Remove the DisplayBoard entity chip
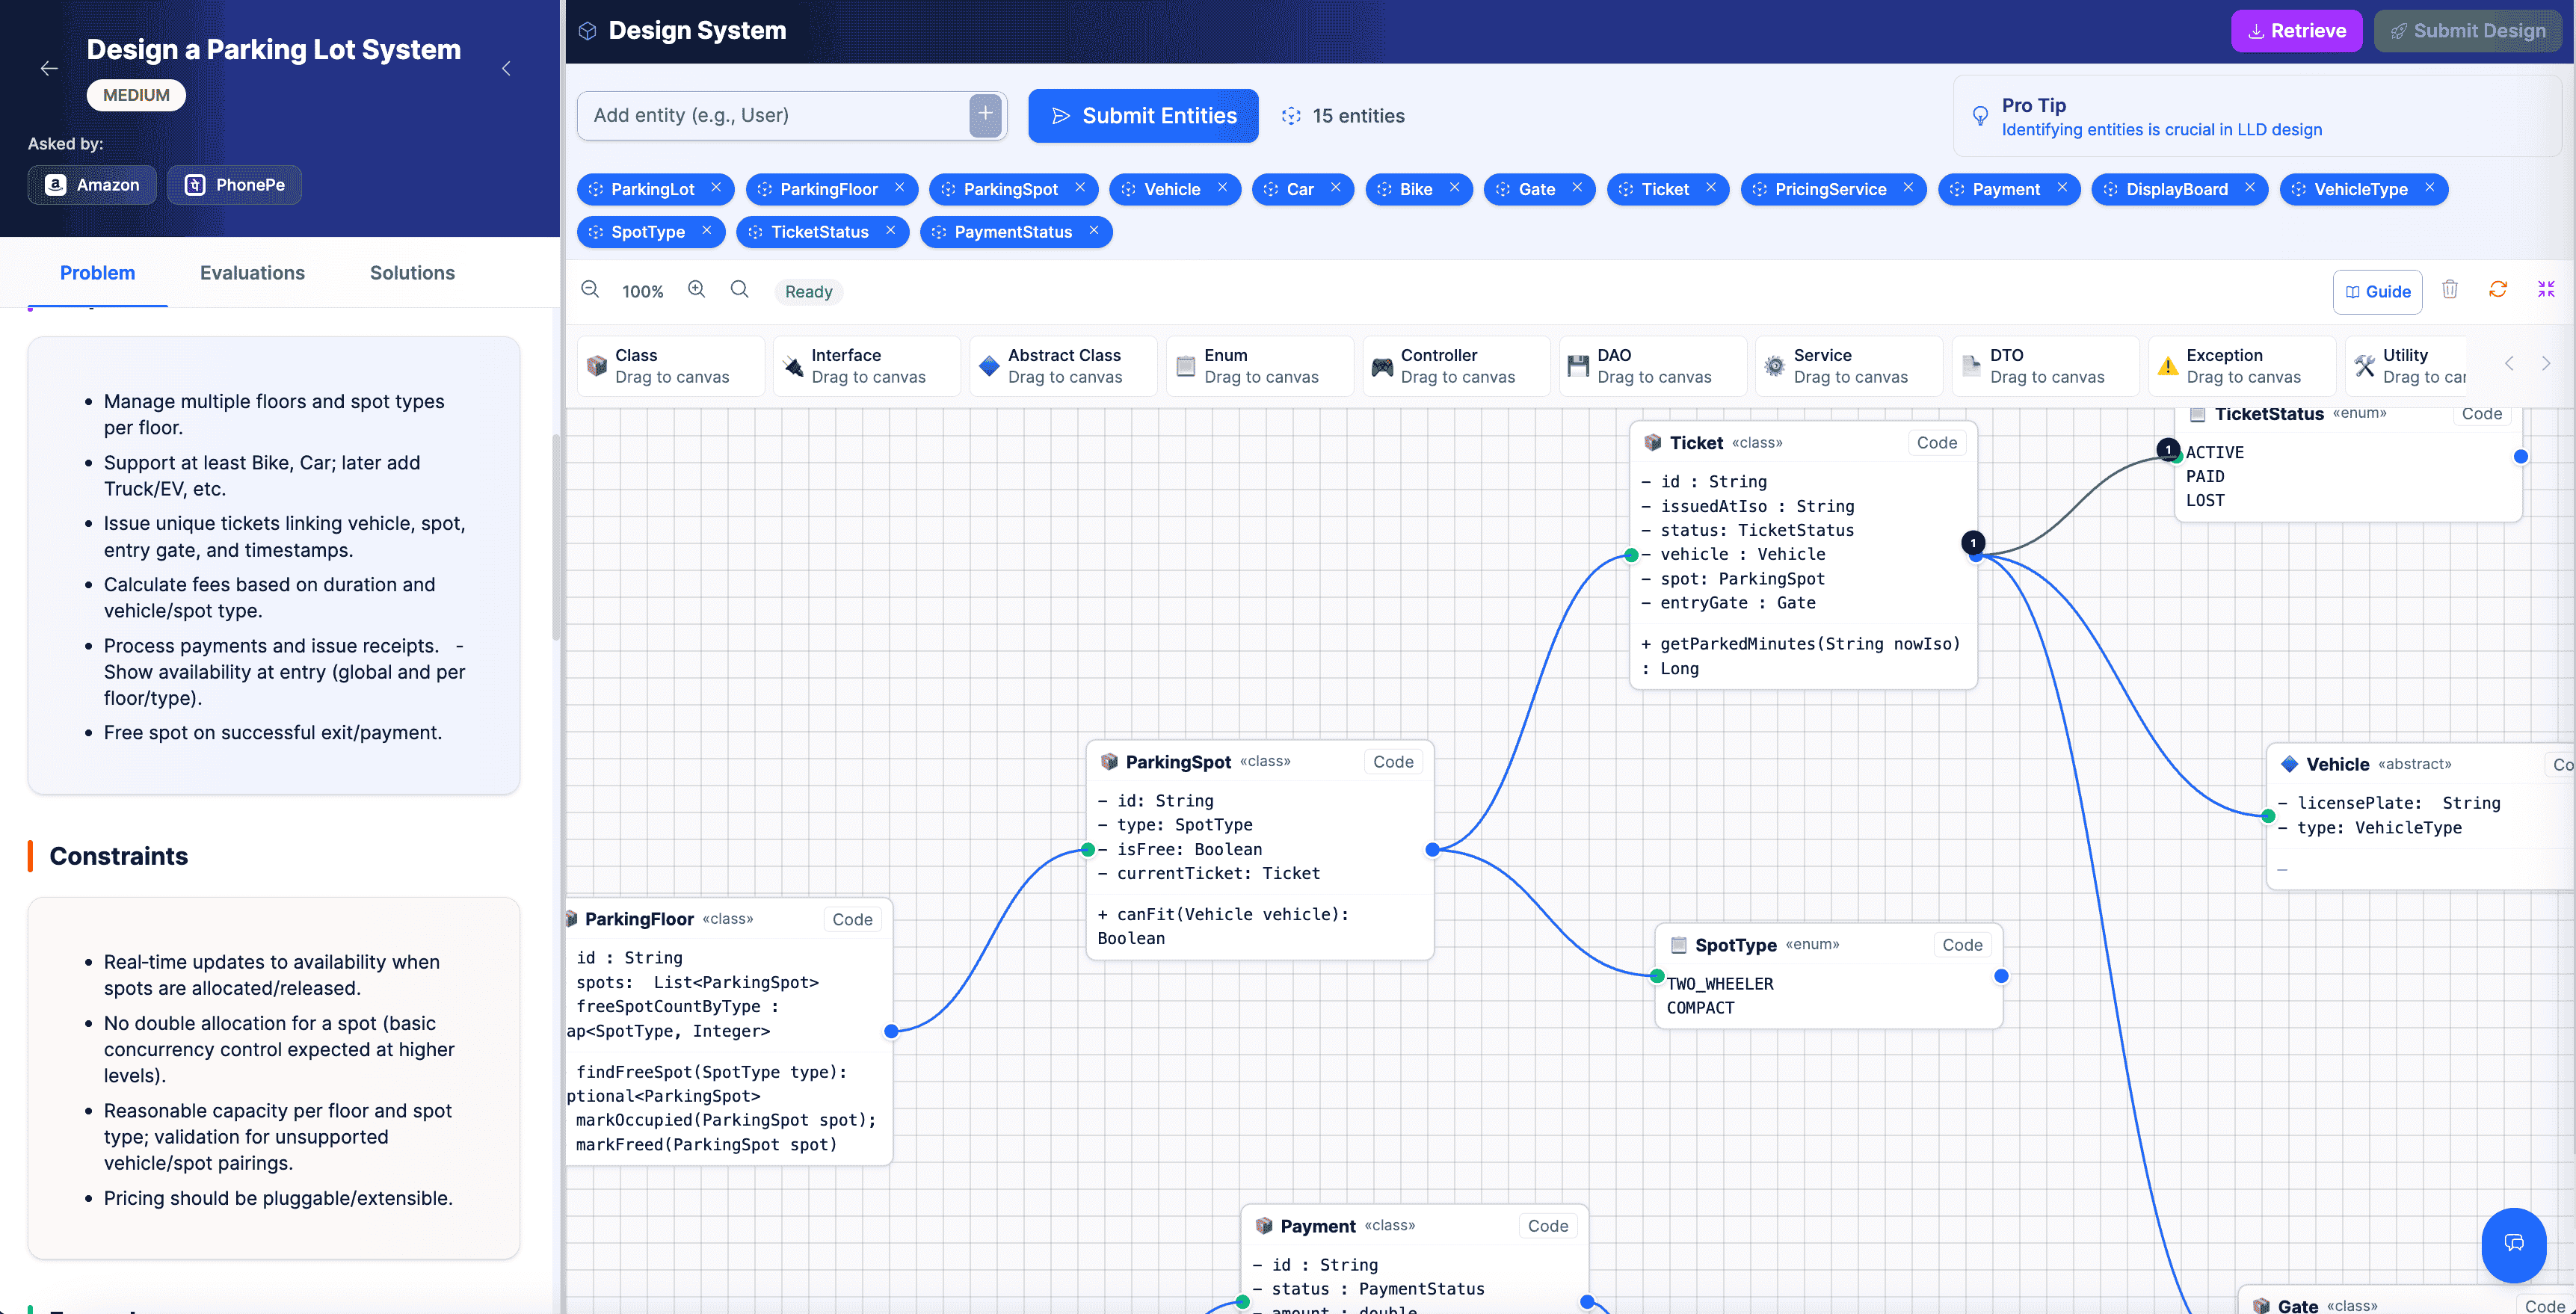The height and width of the screenshot is (1314, 2576). [x=2250, y=188]
